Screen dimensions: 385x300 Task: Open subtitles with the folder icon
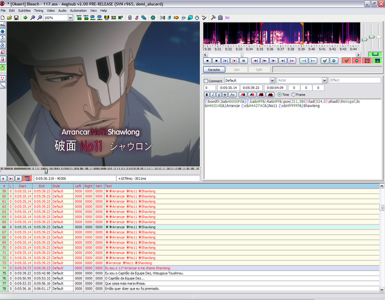coord(9,17)
